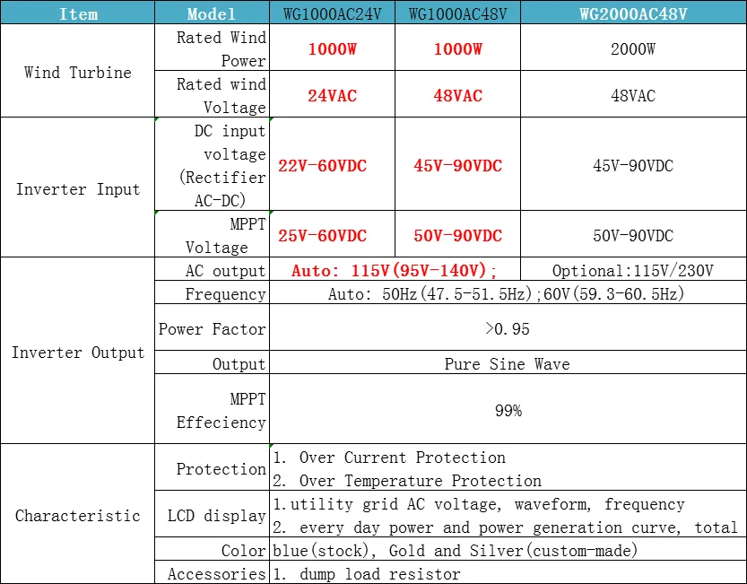Select the WG1000AC48V model header
747x584 pixels.
click(x=458, y=13)
